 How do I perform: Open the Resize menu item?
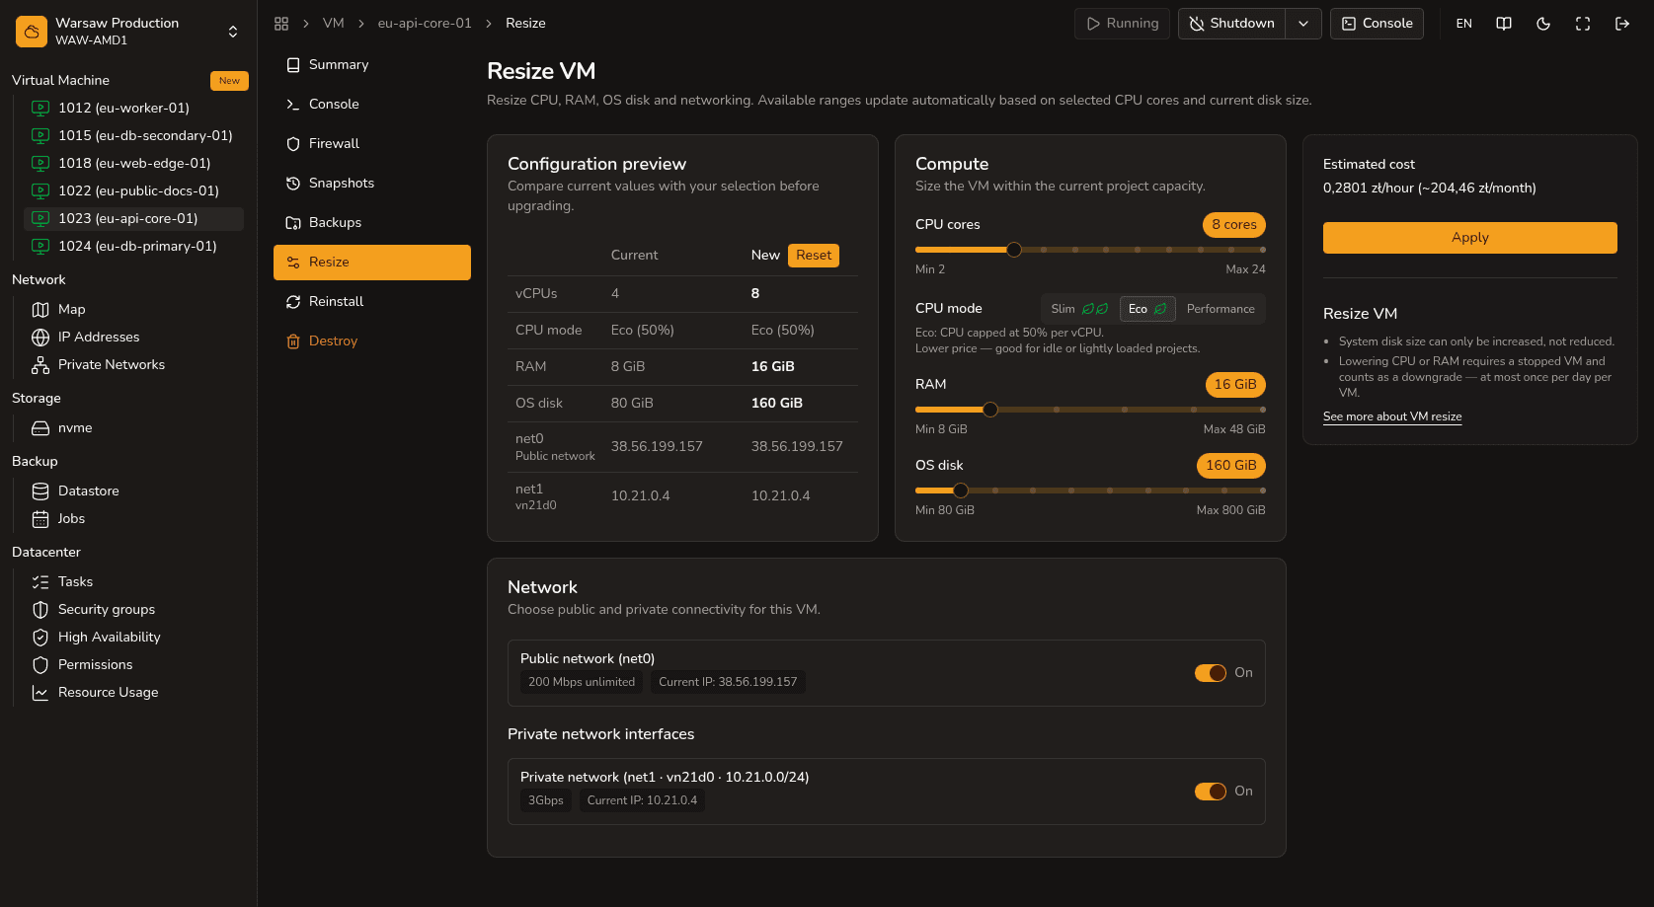(372, 263)
